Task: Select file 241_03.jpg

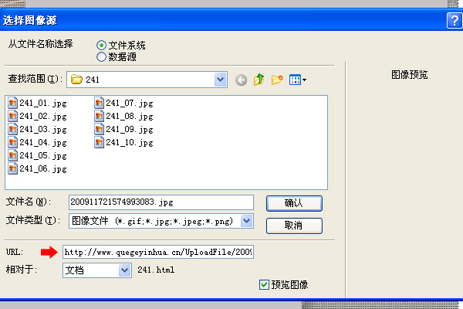Action: pos(37,129)
